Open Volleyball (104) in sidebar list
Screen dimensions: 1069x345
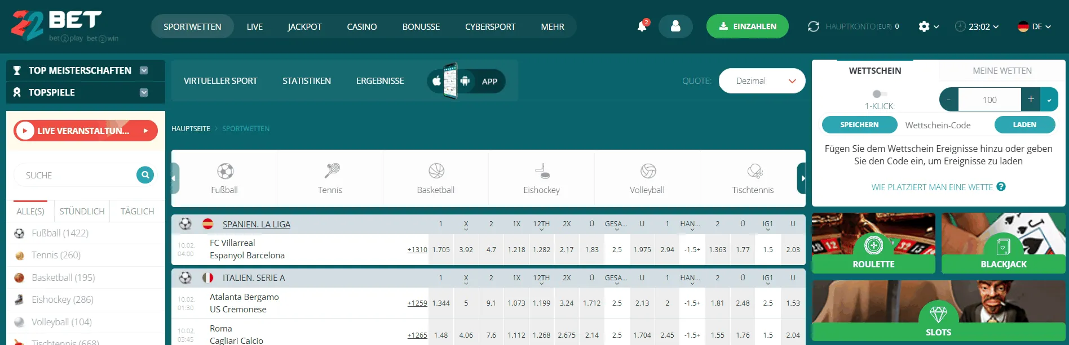(x=85, y=322)
